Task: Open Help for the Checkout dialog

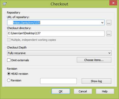Action: pyautogui.click(x=105, y=91)
